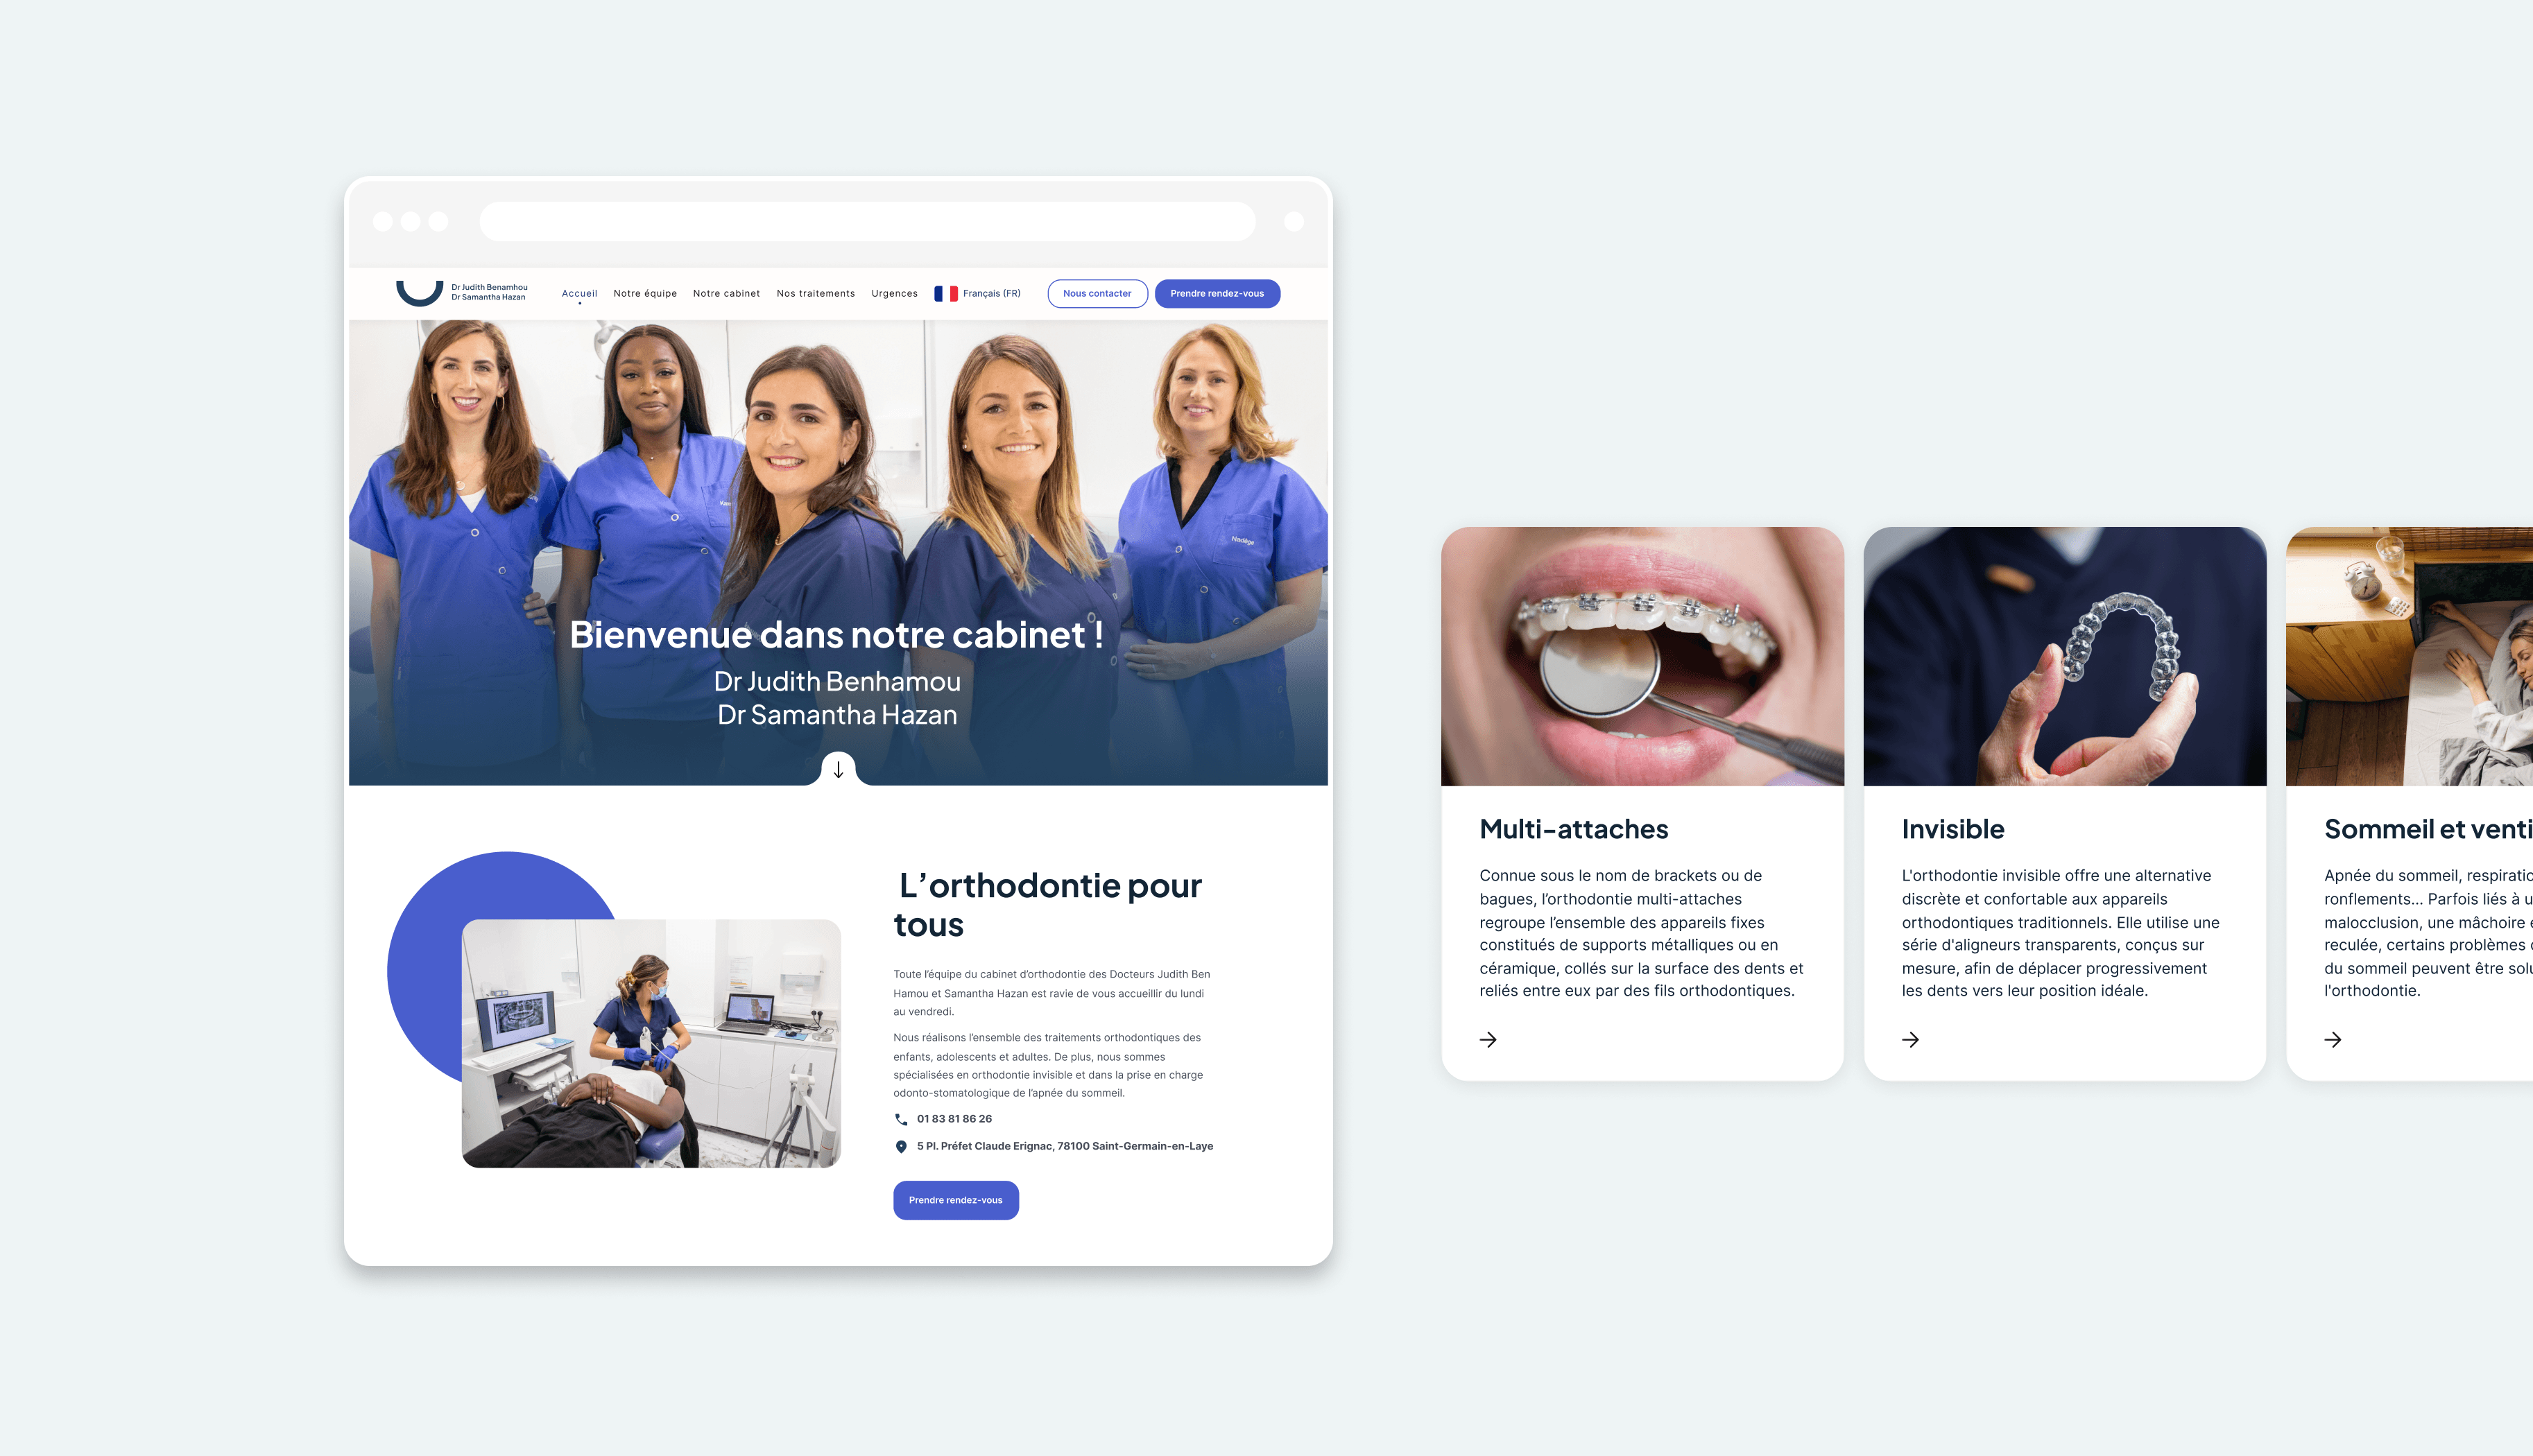This screenshot has height=1456, width=2533.
Task: Click the scroll-down arrow indicator
Action: (x=839, y=769)
